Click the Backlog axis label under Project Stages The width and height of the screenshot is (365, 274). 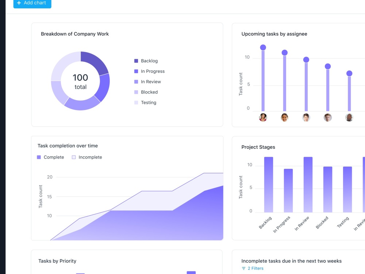point(265,223)
